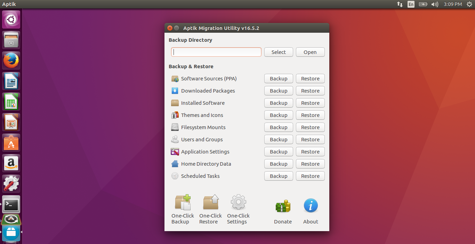Open the battery indicator menu

tap(423, 4)
